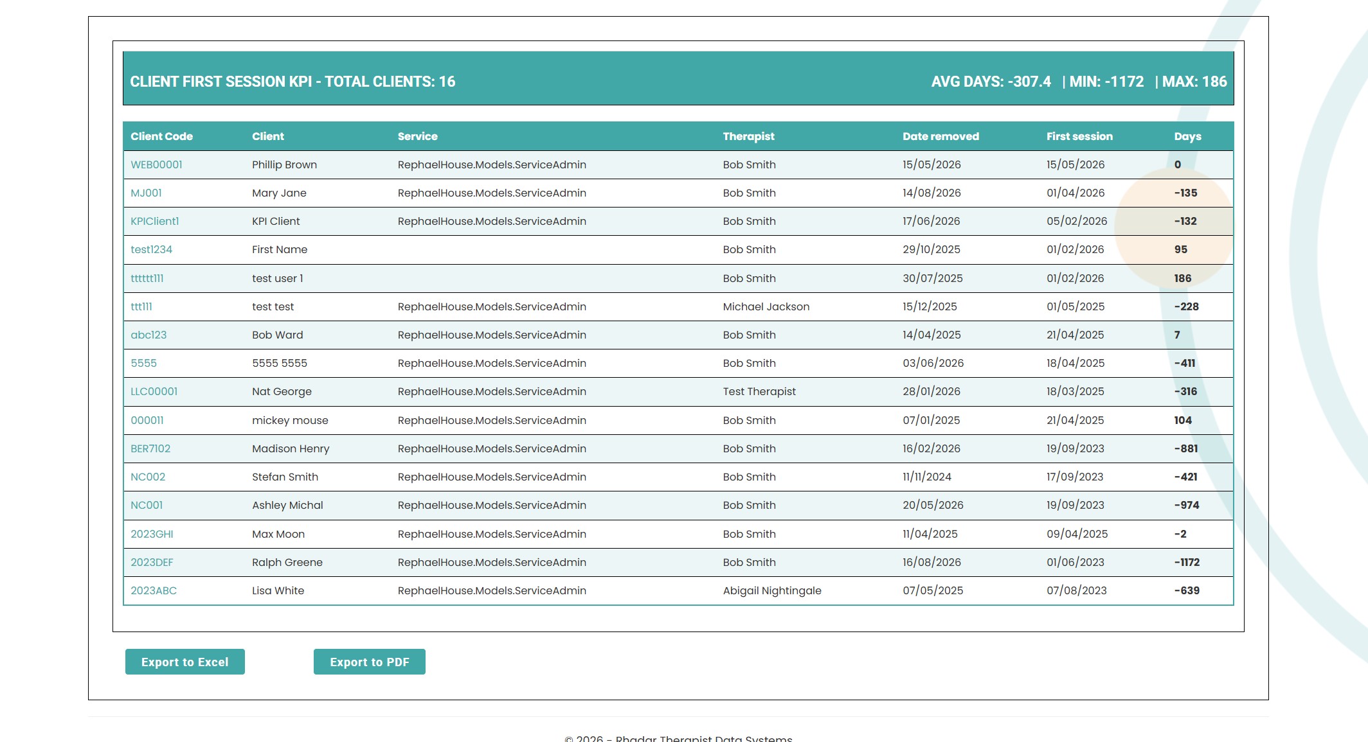Open client code 000011 link
This screenshot has width=1368, height=742.
click(147, 420)
